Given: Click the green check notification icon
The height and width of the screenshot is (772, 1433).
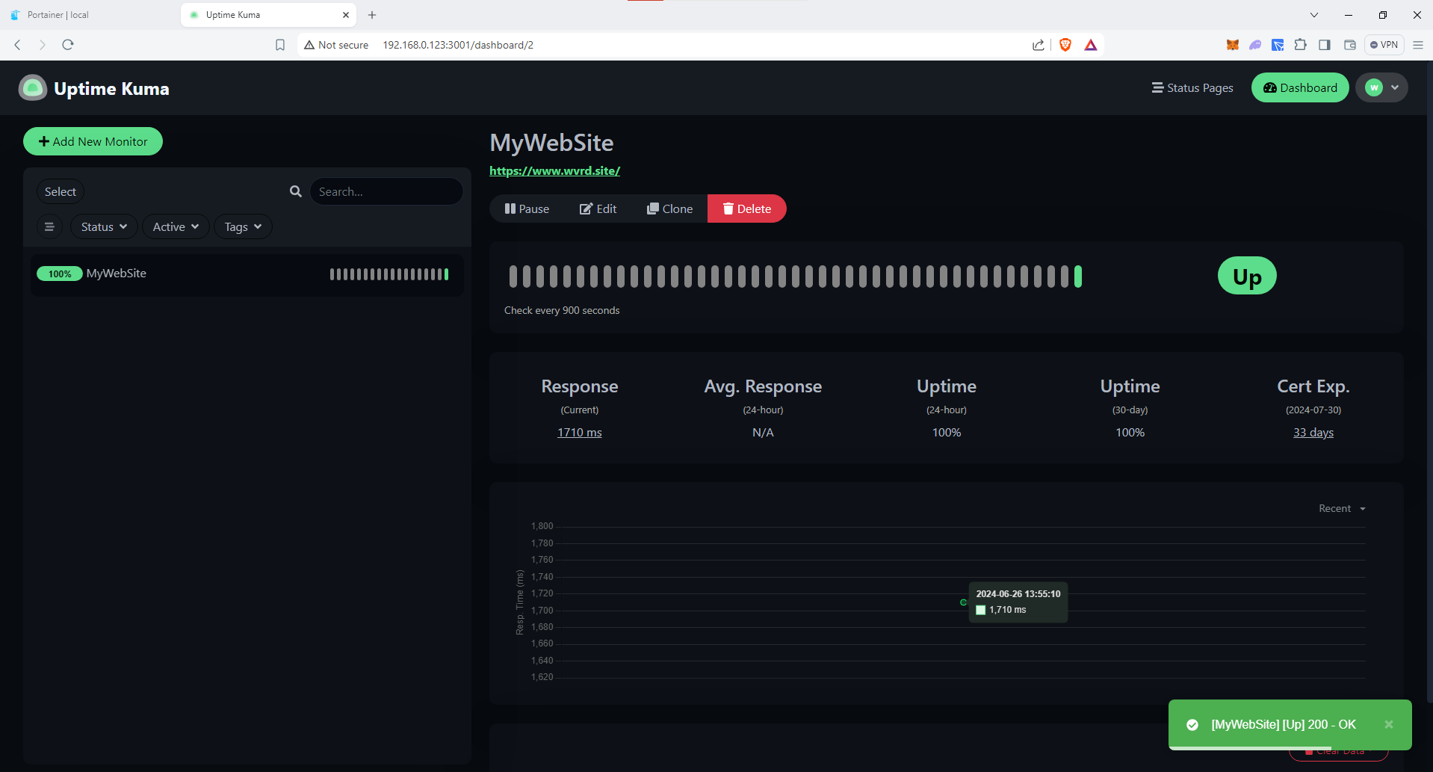Looking at the screenshot, I should click(x=1192, y=724).
